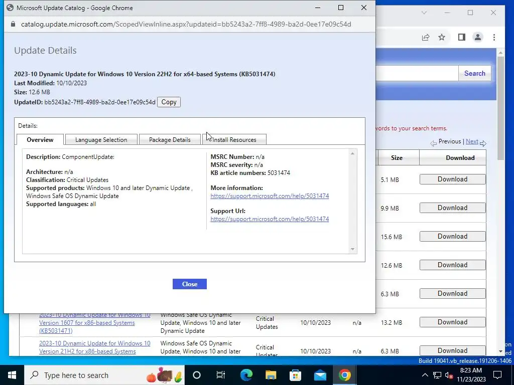Download the 5.1 MB update
The image size is (514, 385).
(x=452, y=179)
